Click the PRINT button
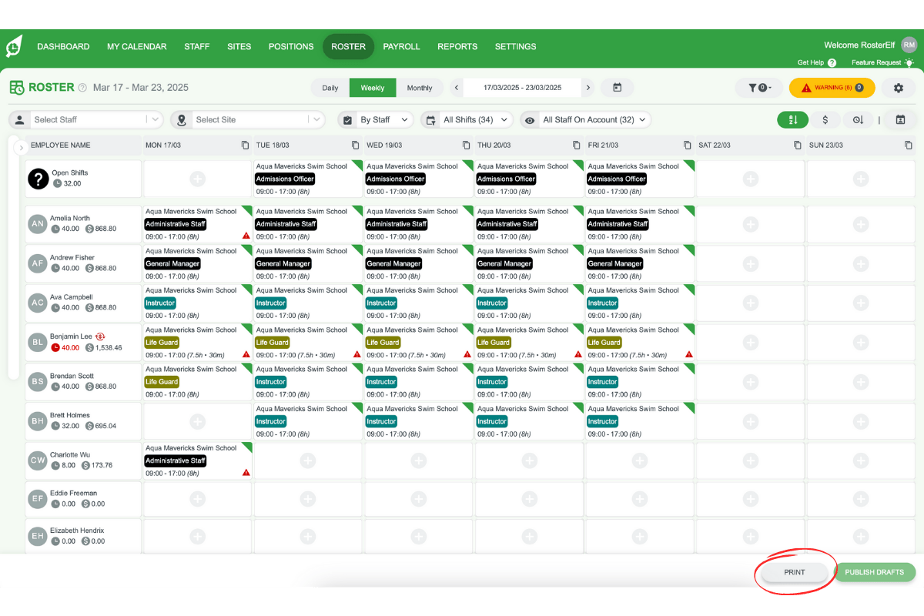The width and height of the screenshot is (924, 616). (x=794, y=572)
